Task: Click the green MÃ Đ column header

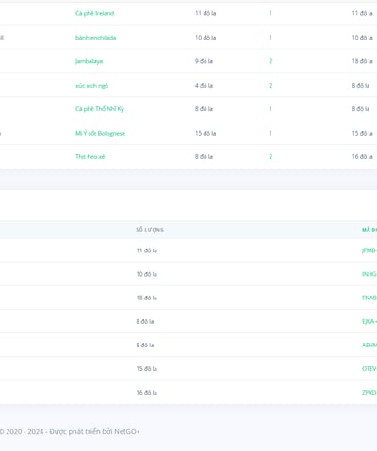Action: tap(369, 230)
